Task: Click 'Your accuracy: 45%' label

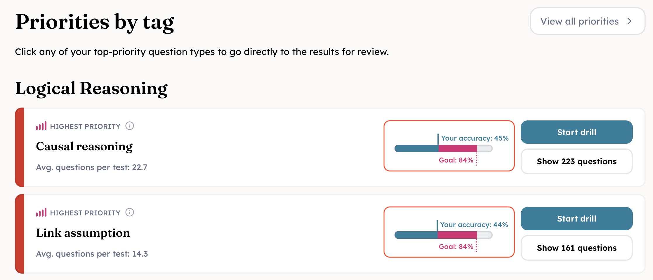Action: point(475,138)
